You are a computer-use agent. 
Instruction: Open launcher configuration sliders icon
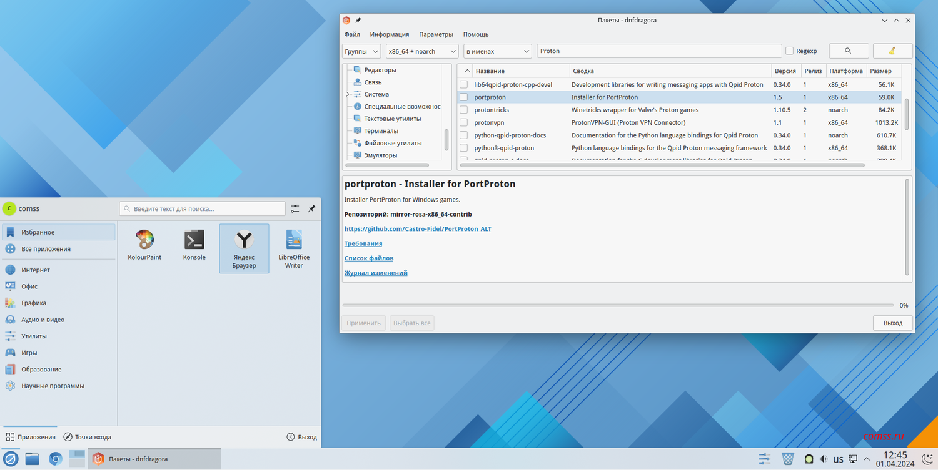tap(295, 208)
